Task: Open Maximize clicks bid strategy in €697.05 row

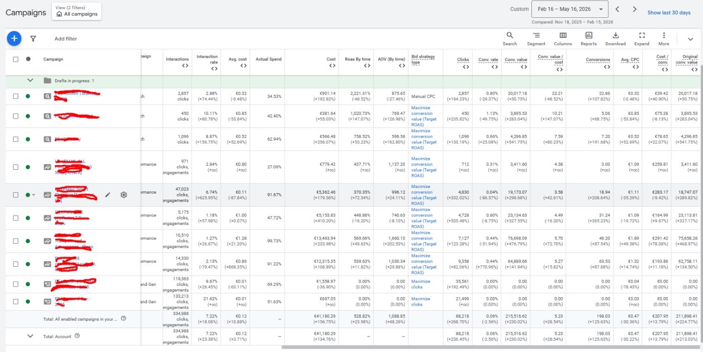Action: click(x=420, y=301)
